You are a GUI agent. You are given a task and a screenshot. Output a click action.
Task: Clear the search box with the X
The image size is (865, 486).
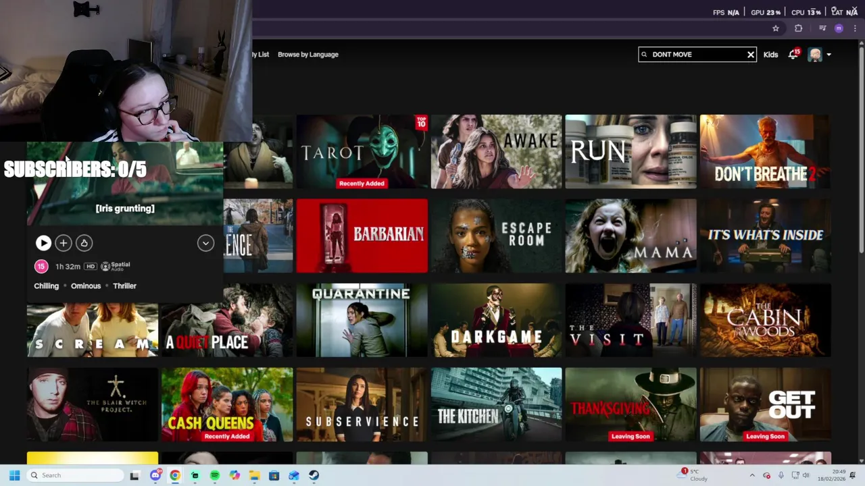[750, 55]
